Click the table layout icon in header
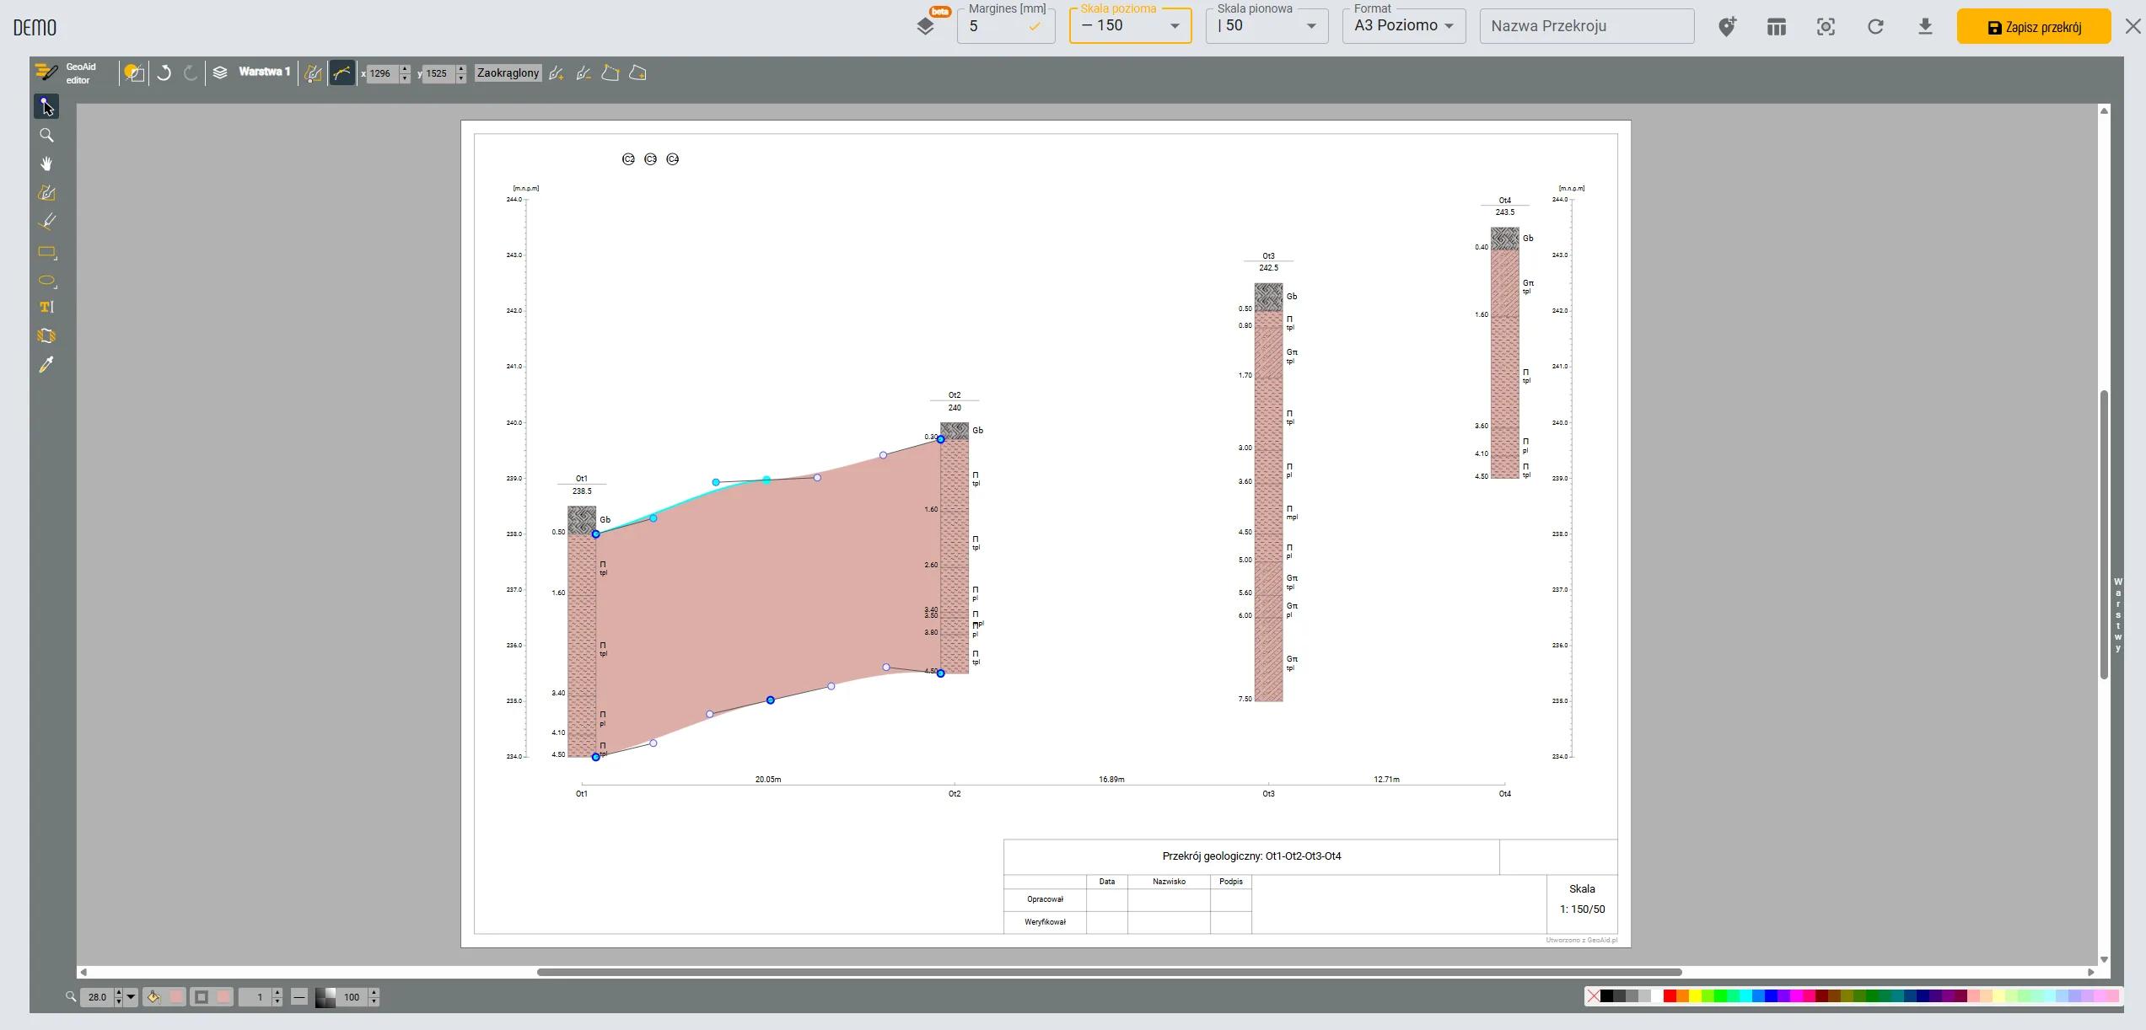 click(1777, 27)
